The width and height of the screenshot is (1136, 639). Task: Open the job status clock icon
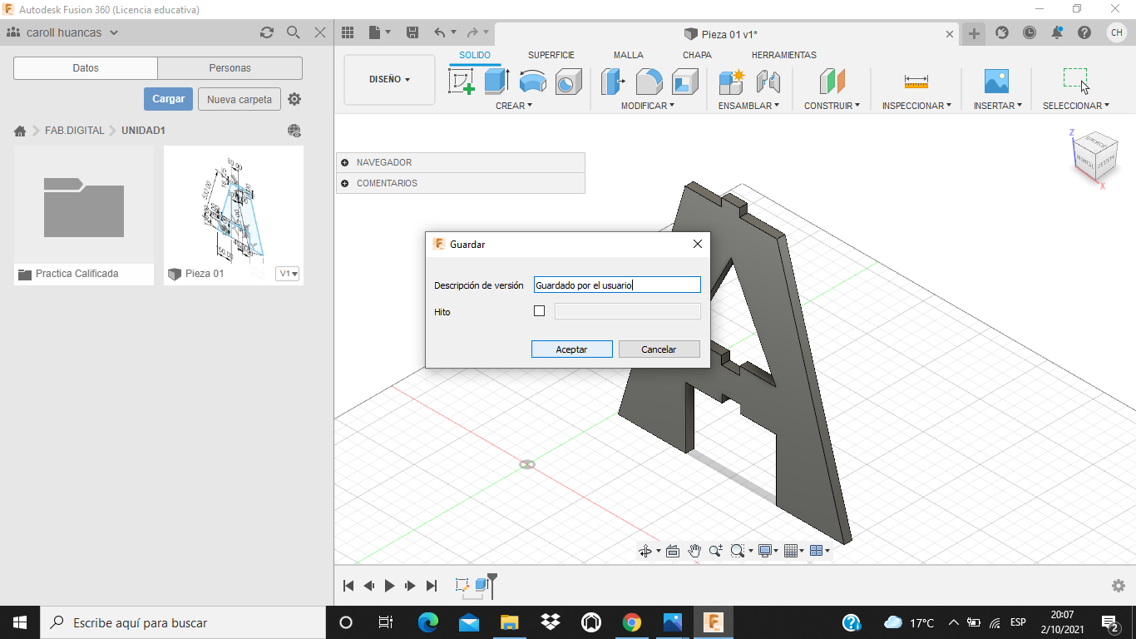pyautogui.click(x=1030, y=32)
